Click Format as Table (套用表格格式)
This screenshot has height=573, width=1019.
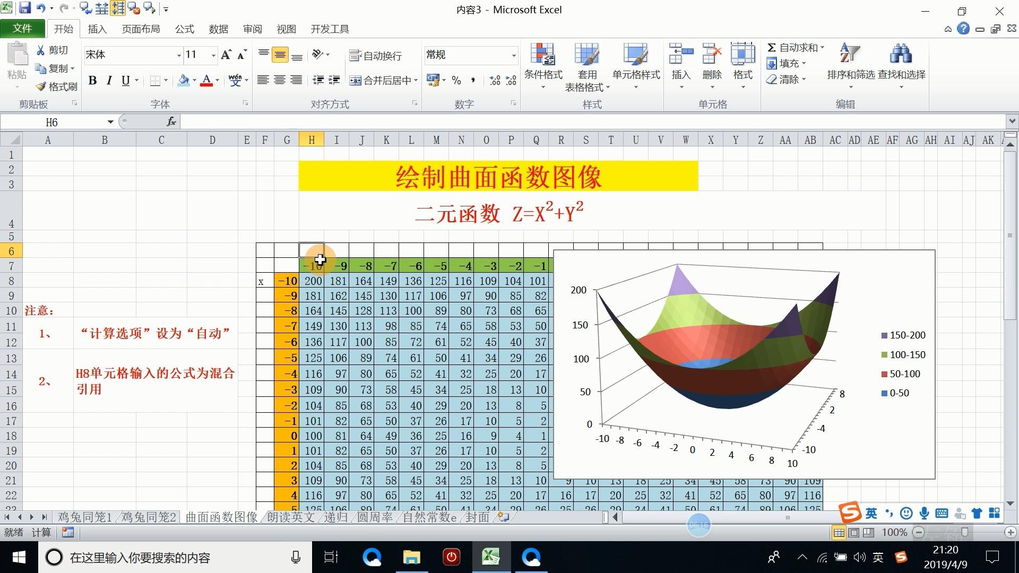click(587, 66)
